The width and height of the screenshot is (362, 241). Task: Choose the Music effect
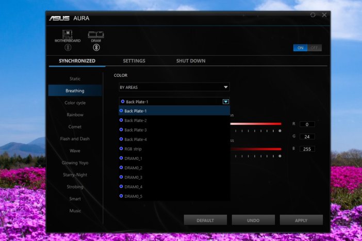pos(75,211)
